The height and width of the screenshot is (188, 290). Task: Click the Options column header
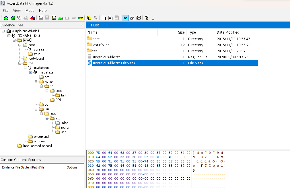tap(74, 167)
